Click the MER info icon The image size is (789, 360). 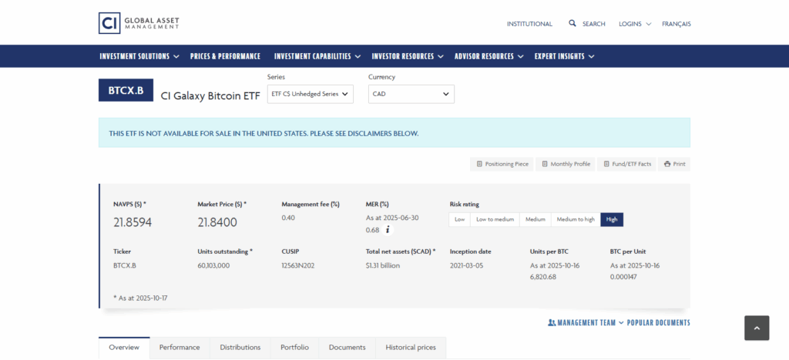(388, 230)
